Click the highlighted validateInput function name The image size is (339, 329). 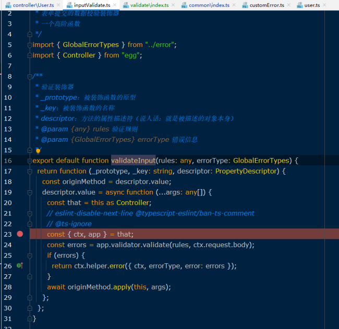(133, 161)
